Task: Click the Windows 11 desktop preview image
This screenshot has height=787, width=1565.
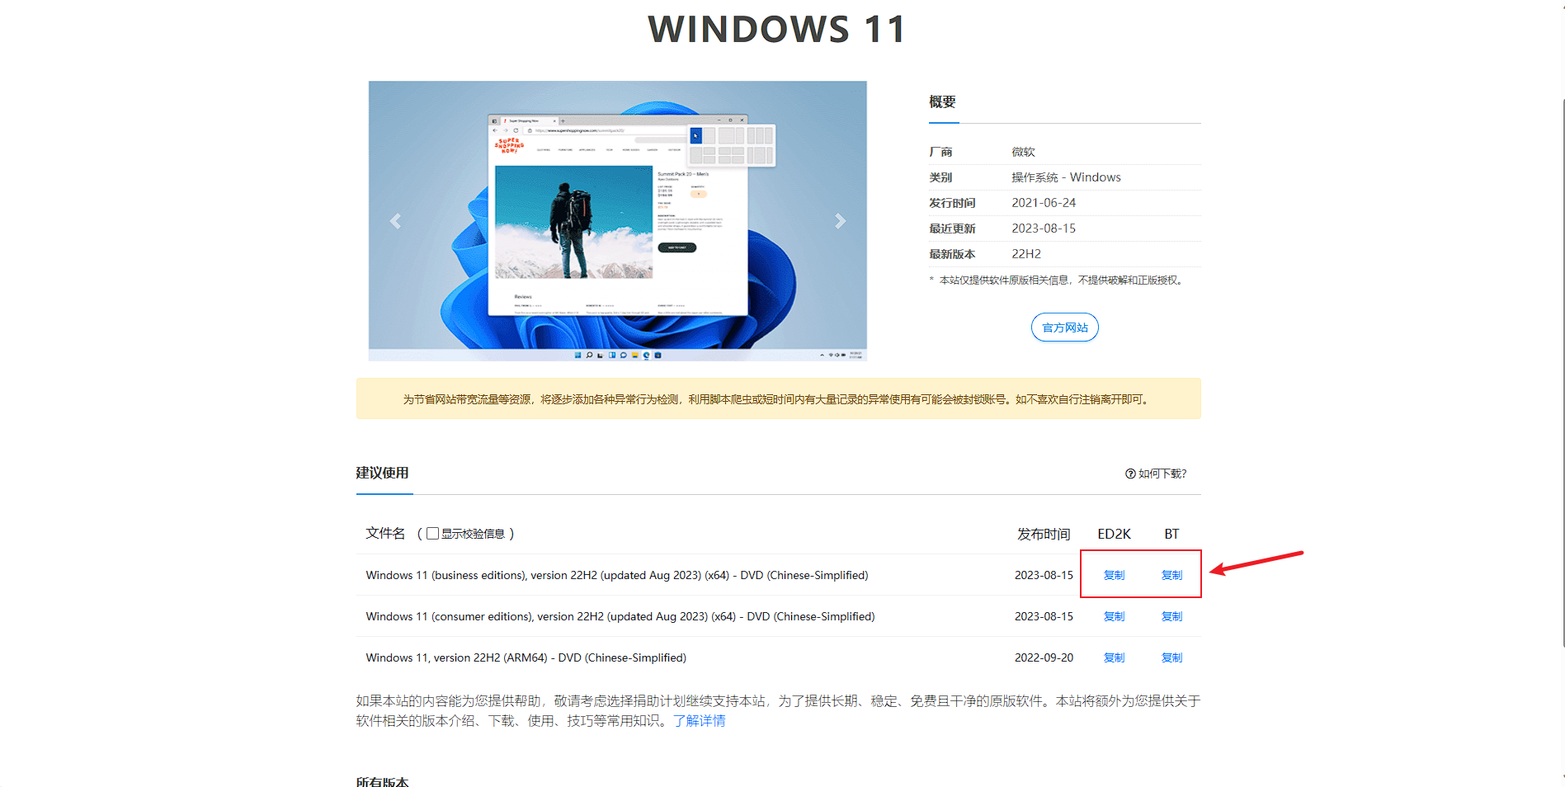Action: point(617,220)
